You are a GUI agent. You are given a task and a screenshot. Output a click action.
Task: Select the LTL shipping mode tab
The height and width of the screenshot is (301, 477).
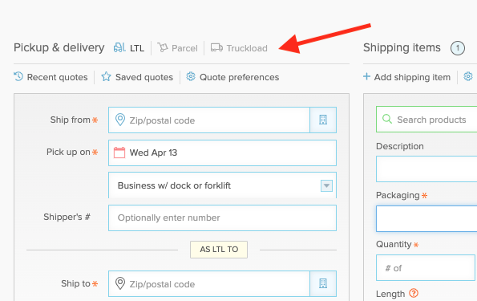click(x=129, y=48)
